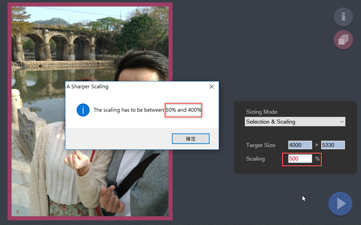Click the blue info icon in dialog
The height and width of the screenshot is (225, 361).
click(x=83, y=110)
